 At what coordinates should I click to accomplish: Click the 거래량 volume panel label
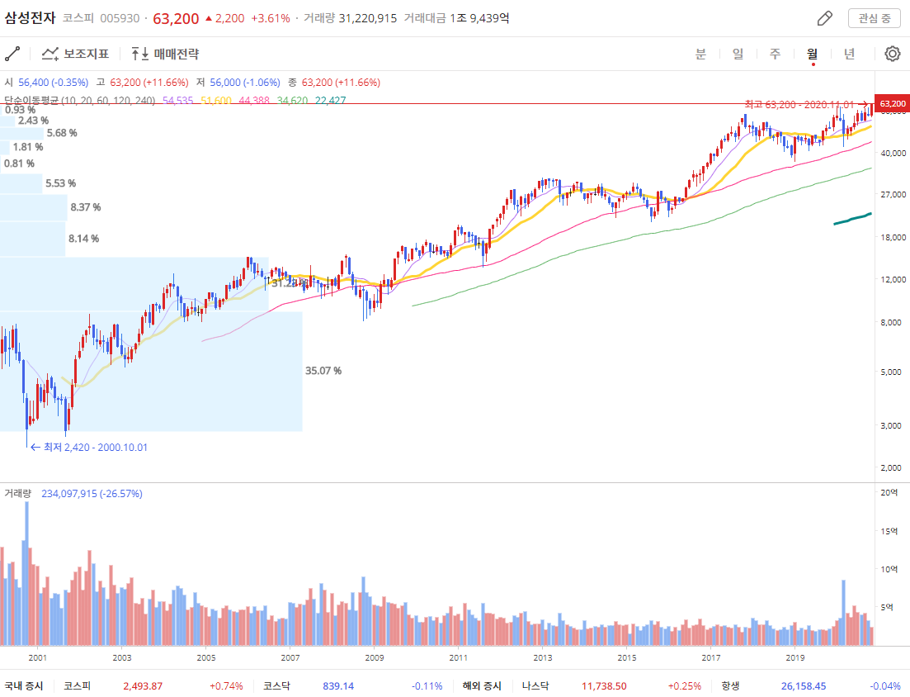click(x=17, y=493)
